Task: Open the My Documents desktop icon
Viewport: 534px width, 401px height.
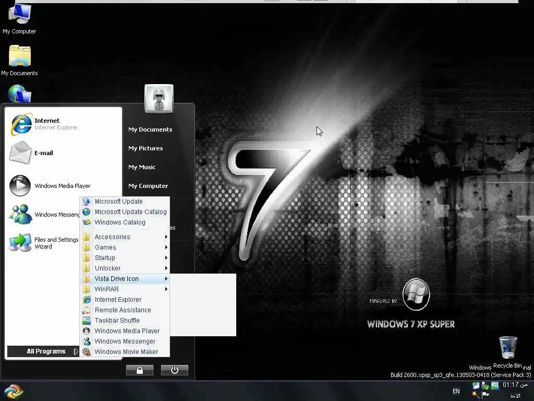Action: click(x=19, y=61)
